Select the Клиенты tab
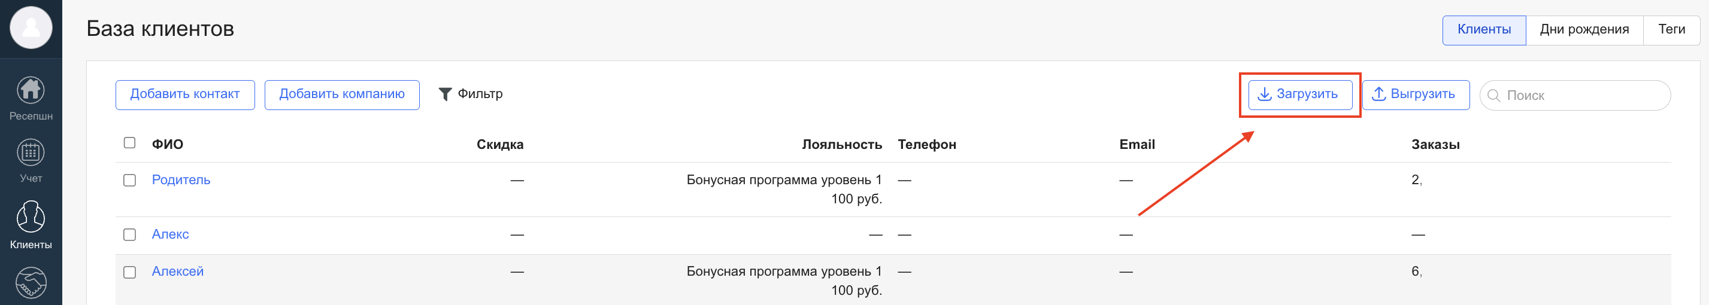 pyautogui.click(x=1483, y=30)
